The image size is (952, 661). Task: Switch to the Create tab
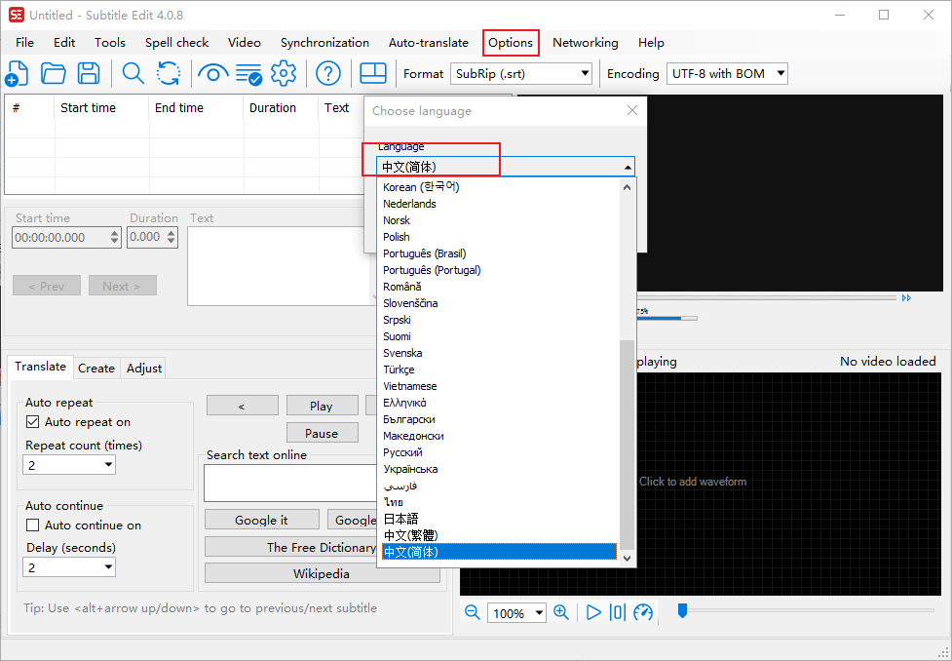[96, 368]
